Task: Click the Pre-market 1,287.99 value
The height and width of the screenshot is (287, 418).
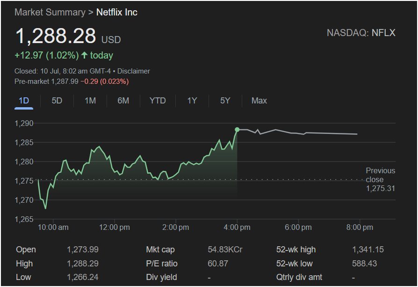Action: (46, 81)
